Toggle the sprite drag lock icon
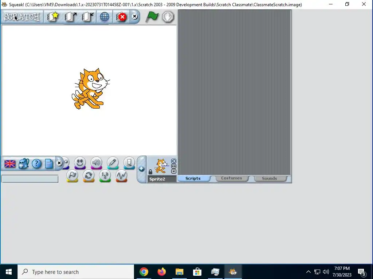This screenshot has height=279, width=373. [x=150, y=171]
